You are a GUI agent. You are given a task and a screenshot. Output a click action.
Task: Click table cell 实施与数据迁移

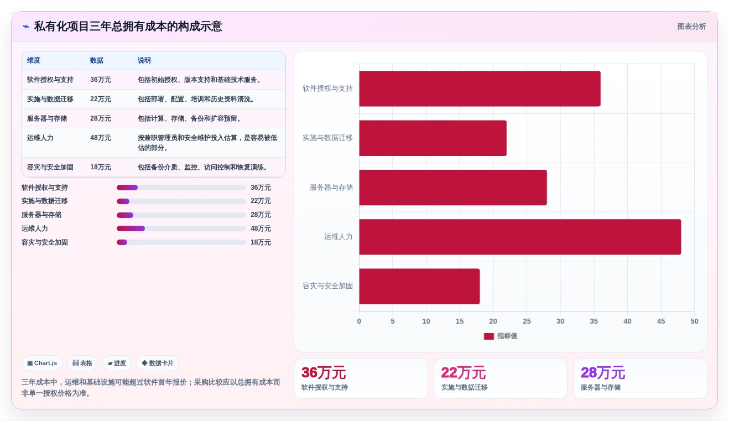[x=50, y=99]
